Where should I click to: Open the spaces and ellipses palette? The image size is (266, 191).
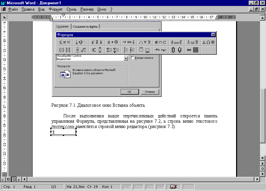tap(81, 42)
